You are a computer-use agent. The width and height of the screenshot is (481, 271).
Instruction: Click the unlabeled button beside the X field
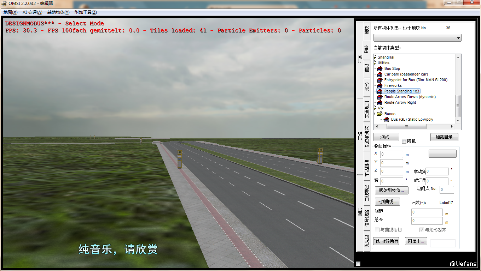pyautogui.click(x=442, y=154)
